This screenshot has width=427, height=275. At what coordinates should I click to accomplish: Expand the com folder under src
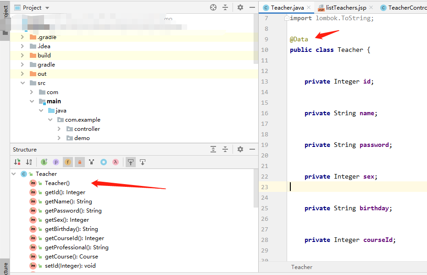pos(32,92)
